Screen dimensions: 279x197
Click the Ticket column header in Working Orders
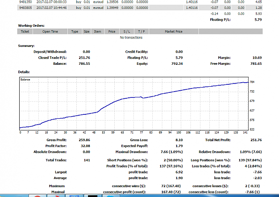(25, 32)
